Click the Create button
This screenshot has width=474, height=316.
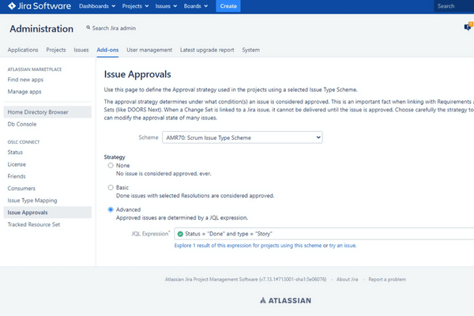(x=228, y=6)
